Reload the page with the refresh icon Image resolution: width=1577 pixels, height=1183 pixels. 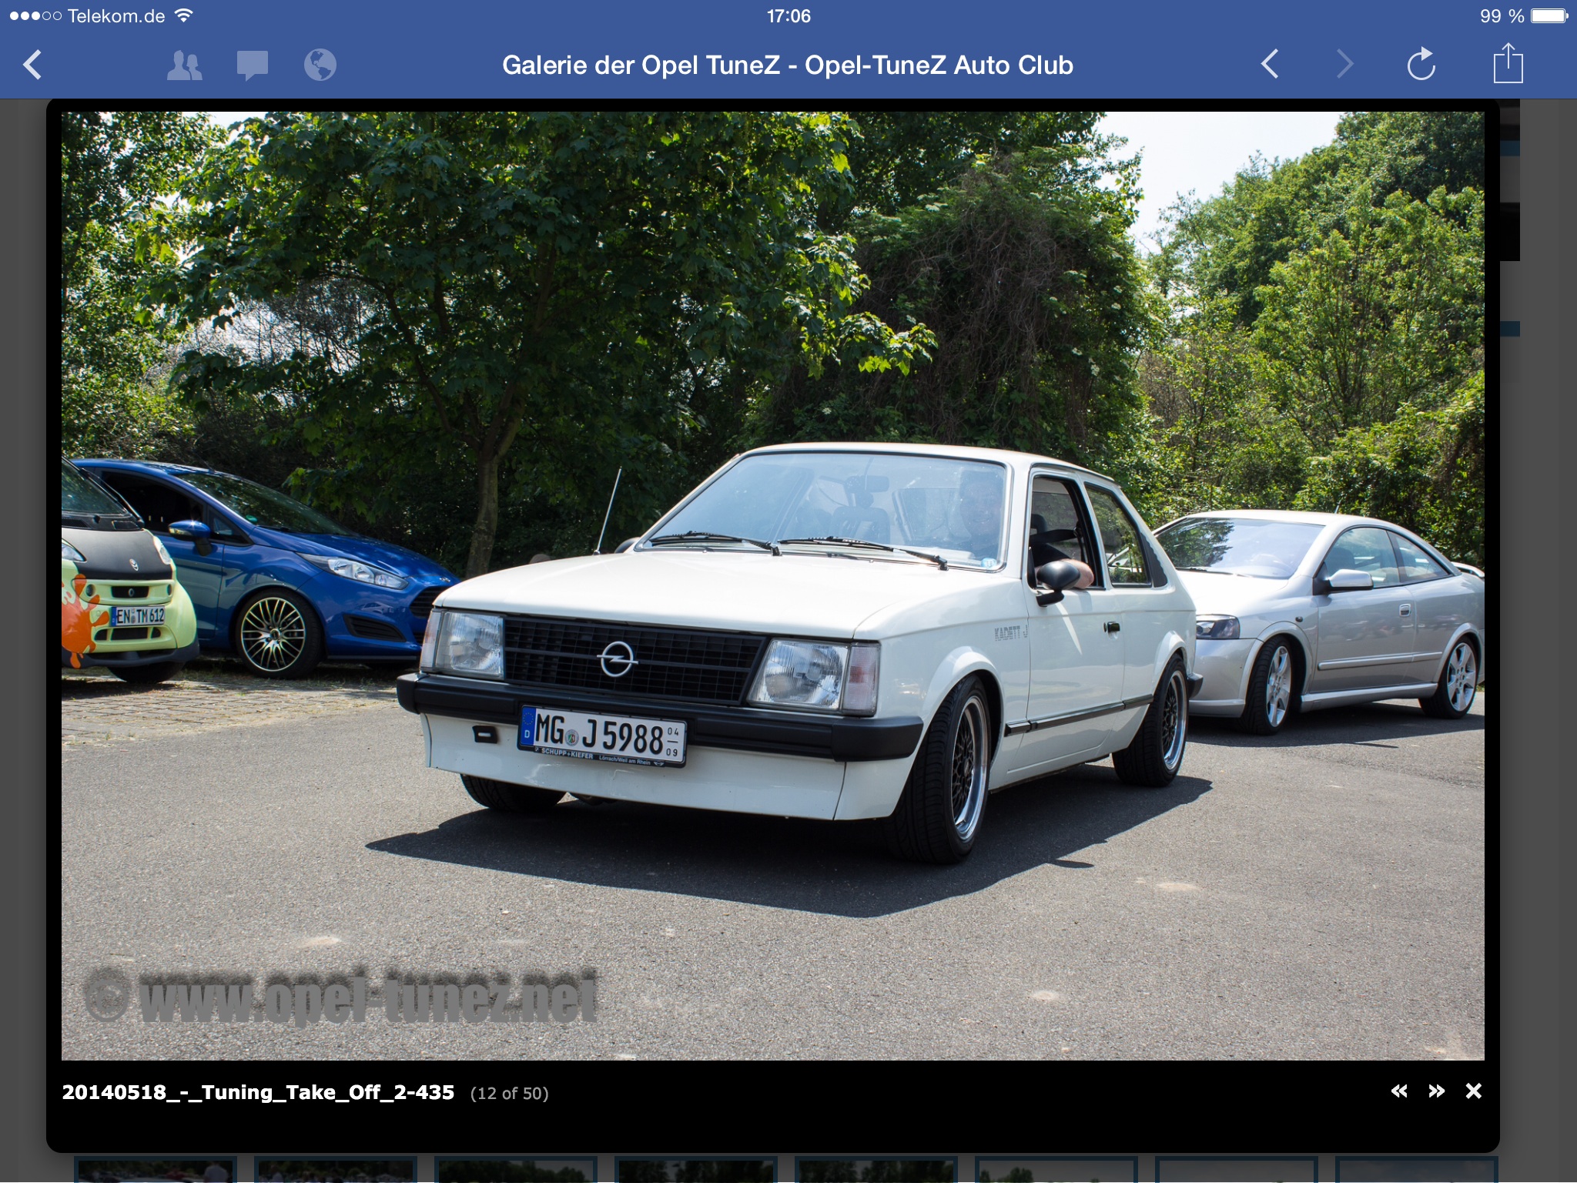pyautogui.click(x=1421, y=65)
